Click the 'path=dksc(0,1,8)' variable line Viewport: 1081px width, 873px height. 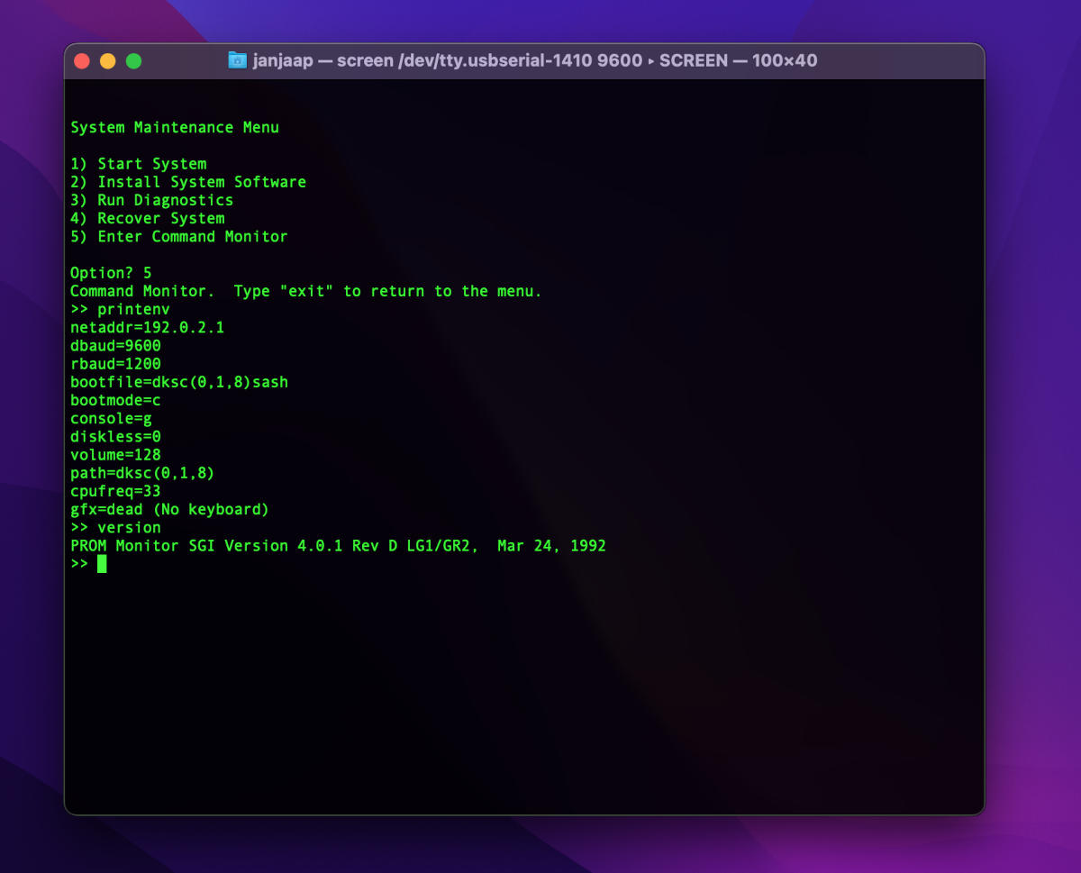(142, 473)
